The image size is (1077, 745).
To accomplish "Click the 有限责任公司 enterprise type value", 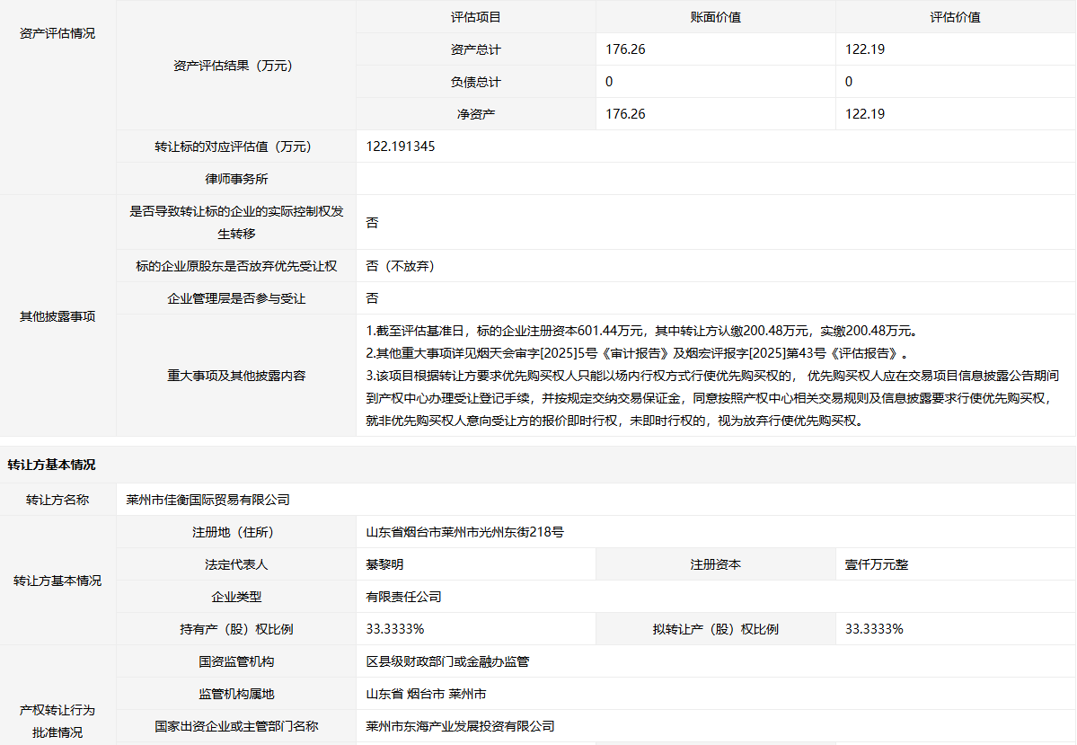I will [403, 597].
